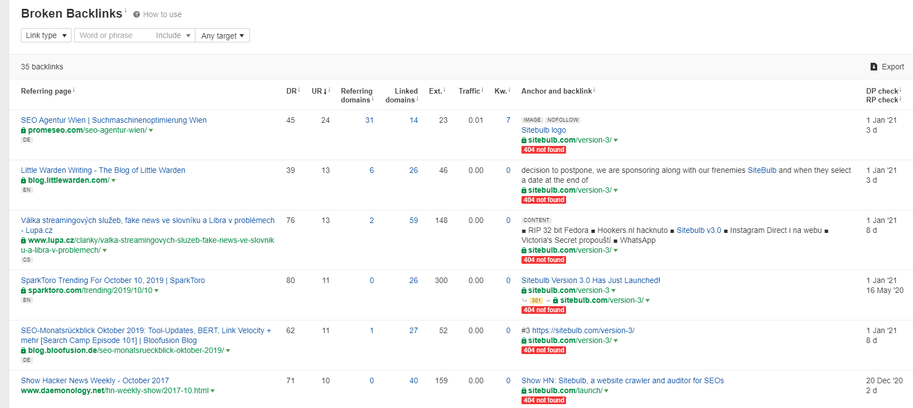
Task: Expand blog.littlewarden.com URL options caret
Action: click(113, 181)
